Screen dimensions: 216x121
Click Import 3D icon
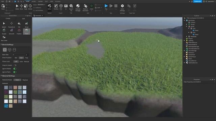click(x=71, y=7)
